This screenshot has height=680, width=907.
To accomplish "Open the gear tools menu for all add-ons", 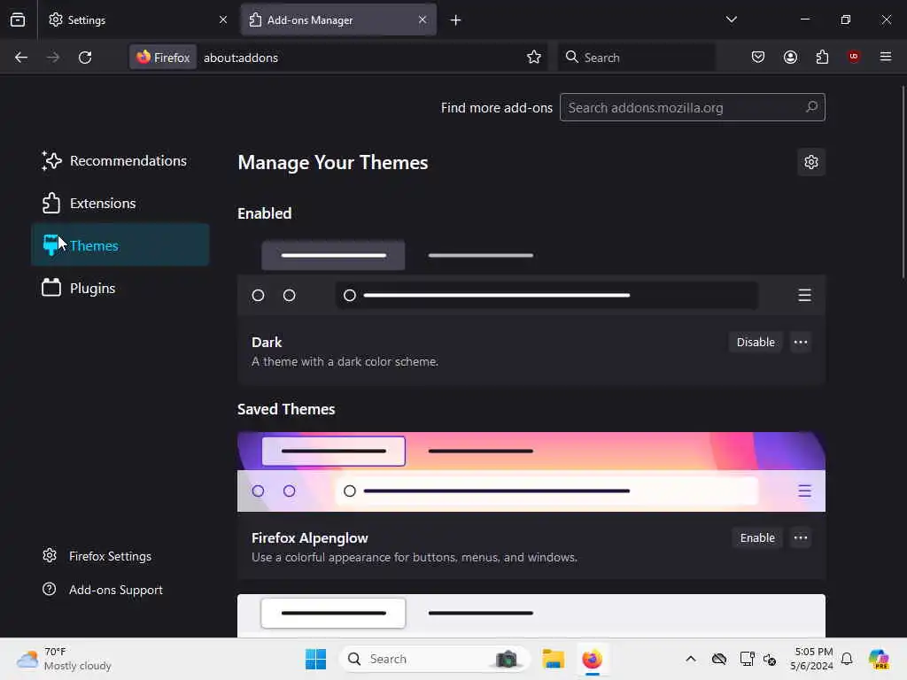I will click(811, 163).
